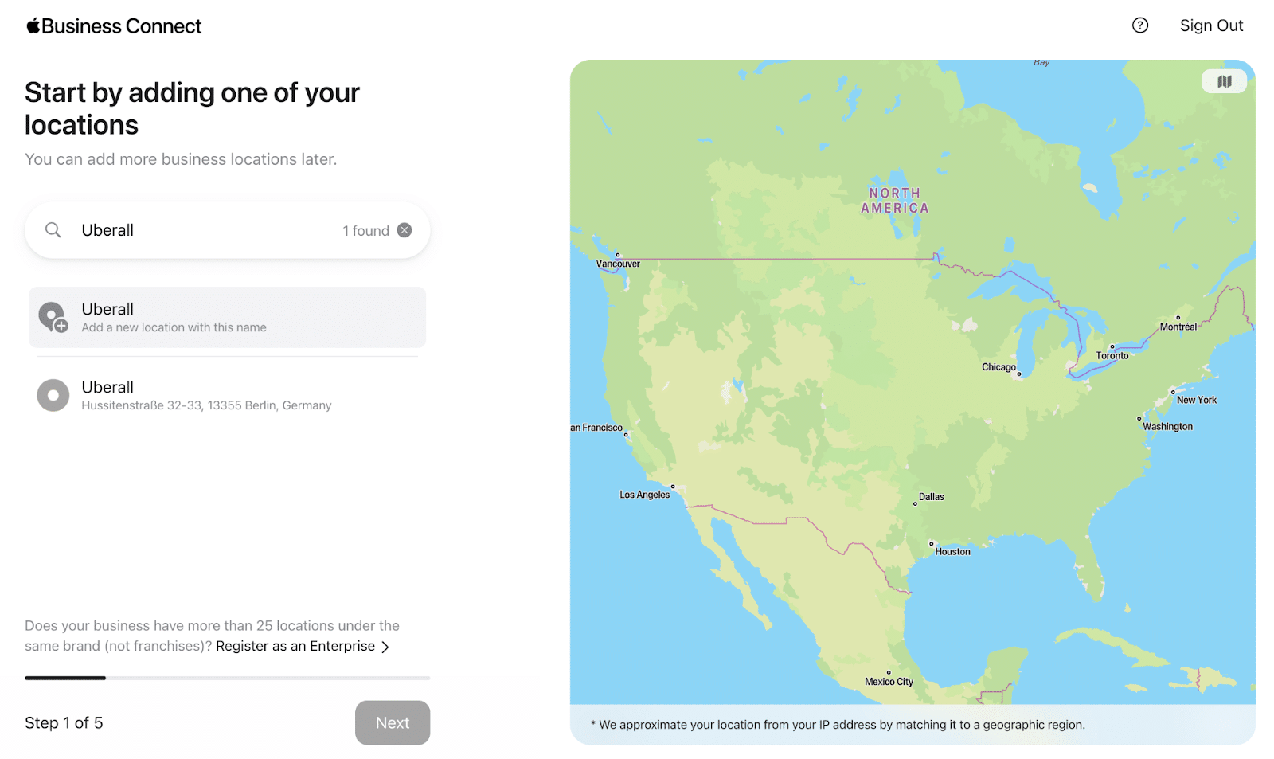Expand Register as an Enterprise chevron
1274x759 pixels.
386,646
